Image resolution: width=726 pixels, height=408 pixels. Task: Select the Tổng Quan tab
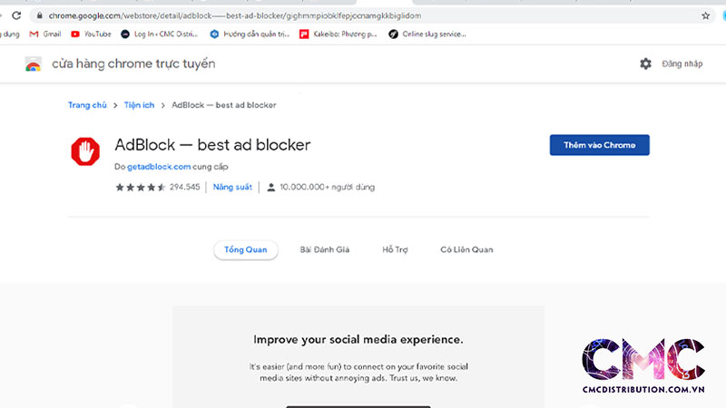click(246, 250)
